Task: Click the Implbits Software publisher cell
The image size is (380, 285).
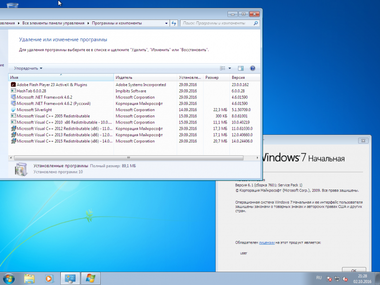Action: click(x=131, y=91)
